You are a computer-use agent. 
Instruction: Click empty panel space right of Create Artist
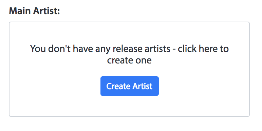[204, 86]
